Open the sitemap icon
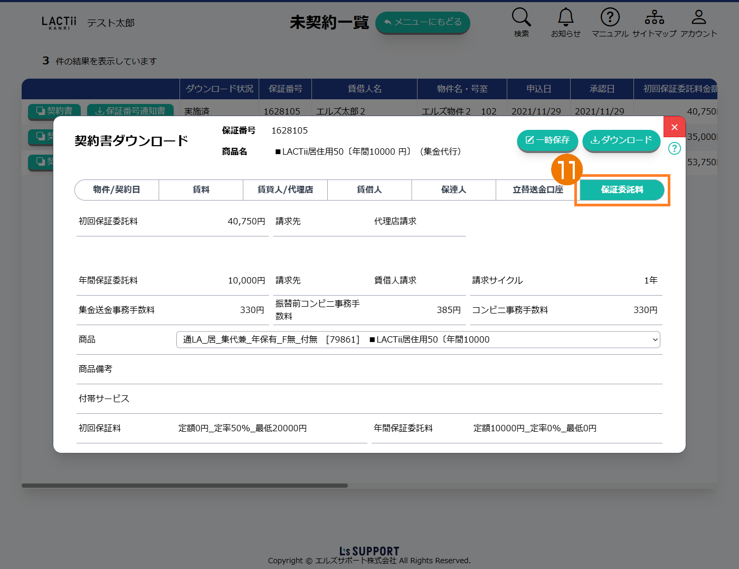 coord(654,17)
